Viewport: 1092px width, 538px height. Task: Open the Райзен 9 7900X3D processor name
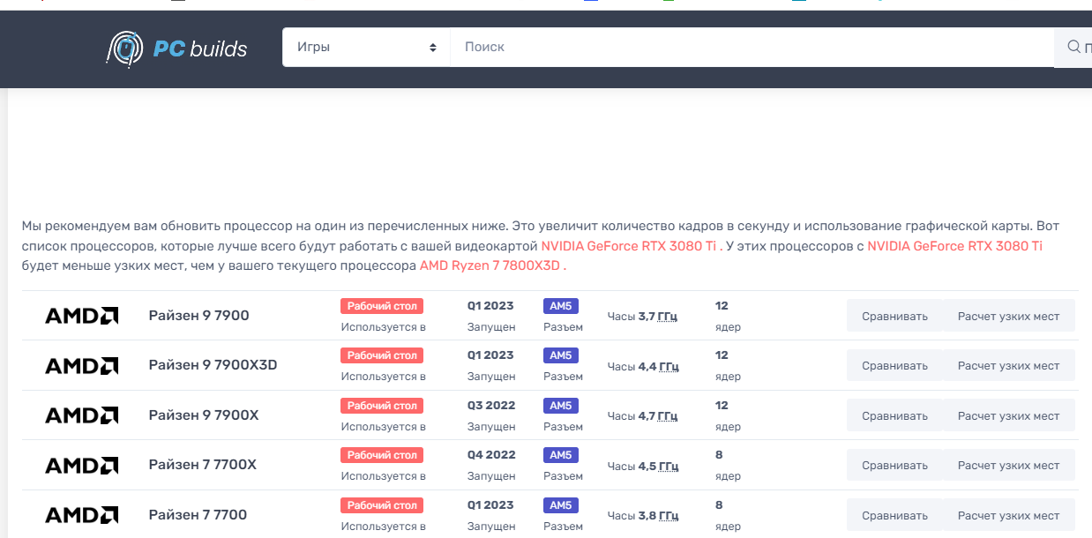[213, 365]
